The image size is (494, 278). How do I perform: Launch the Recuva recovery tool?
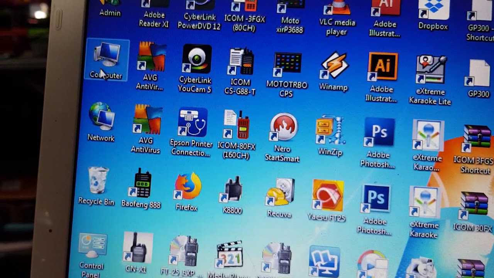[x=280, y=198]
